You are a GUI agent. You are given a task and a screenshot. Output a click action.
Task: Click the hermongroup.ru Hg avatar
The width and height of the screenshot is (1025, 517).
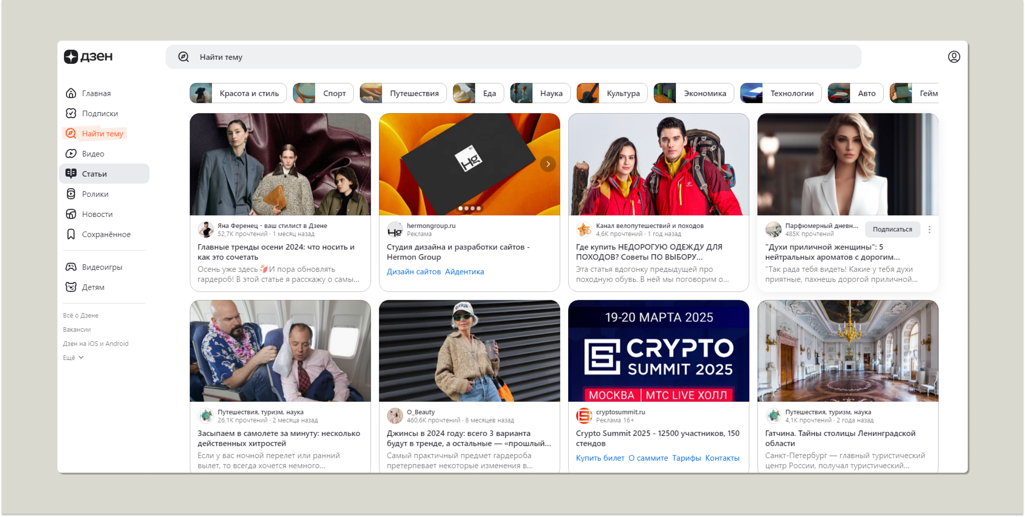click(x=395, y=230)
